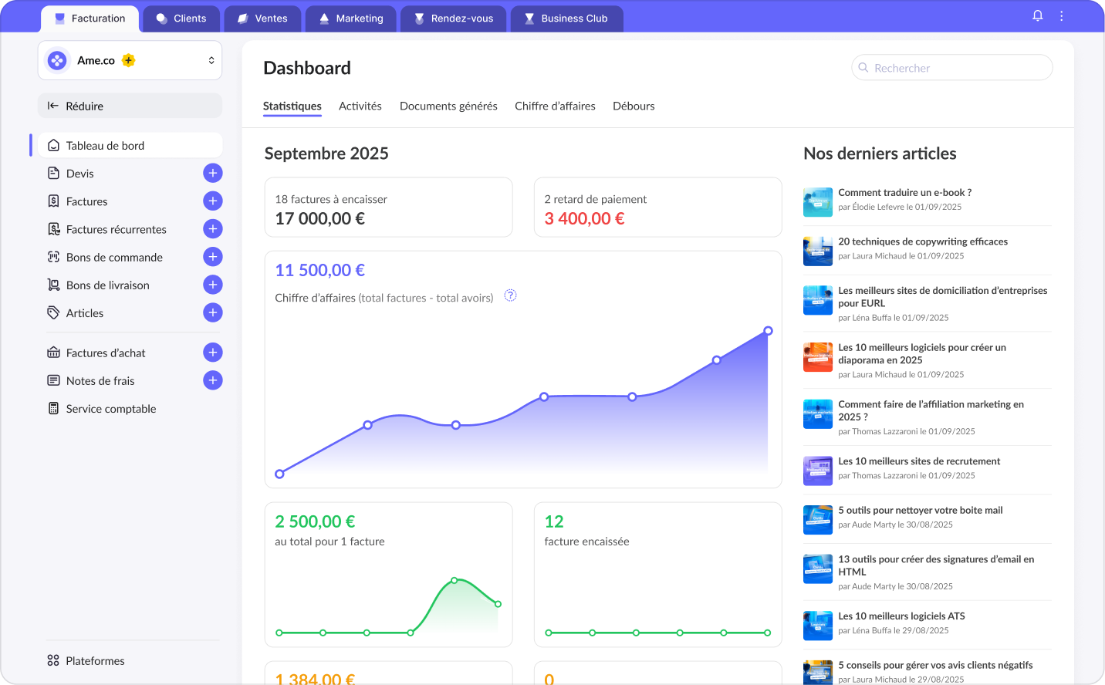Click the plus button next to Devis
The height and width of the screenshot is (685, 1105).
[213, 174]
